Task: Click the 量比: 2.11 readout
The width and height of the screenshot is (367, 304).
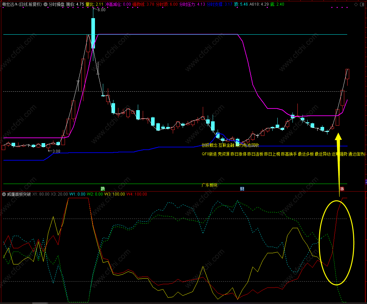Action: click(x=94, y=4)
